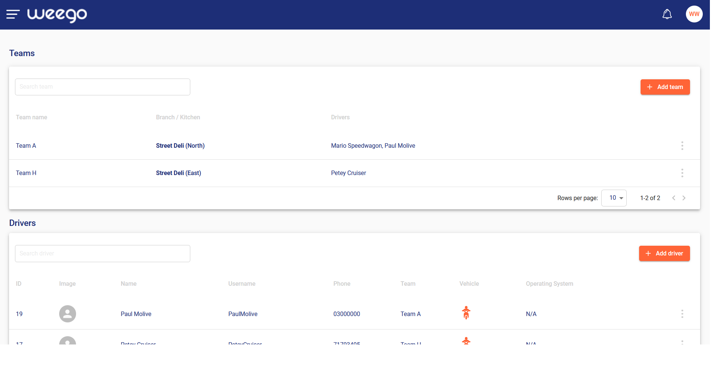Viewport: 717px width, 380px height.
Task: Click the '1-2 of 2' pagination text
Action: pos(650,198)
